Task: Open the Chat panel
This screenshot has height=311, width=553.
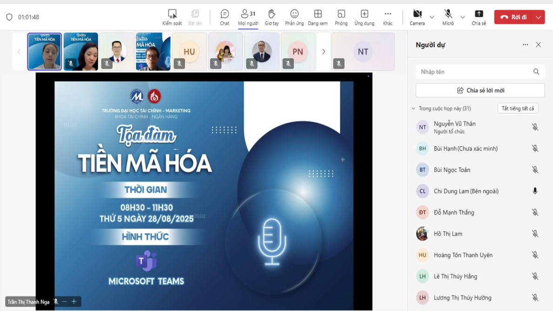Action: [x=224, y=17]
